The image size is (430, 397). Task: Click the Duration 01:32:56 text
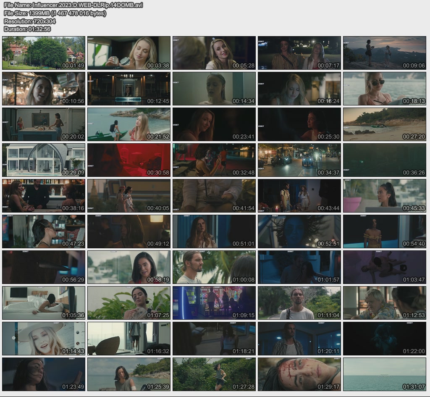pyautogui.click(x=27, y=29)
